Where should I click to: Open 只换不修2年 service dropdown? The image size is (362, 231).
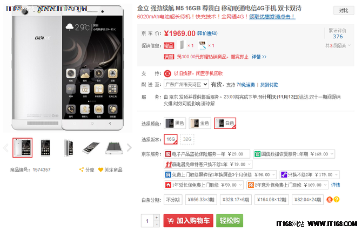pos(310,175)
